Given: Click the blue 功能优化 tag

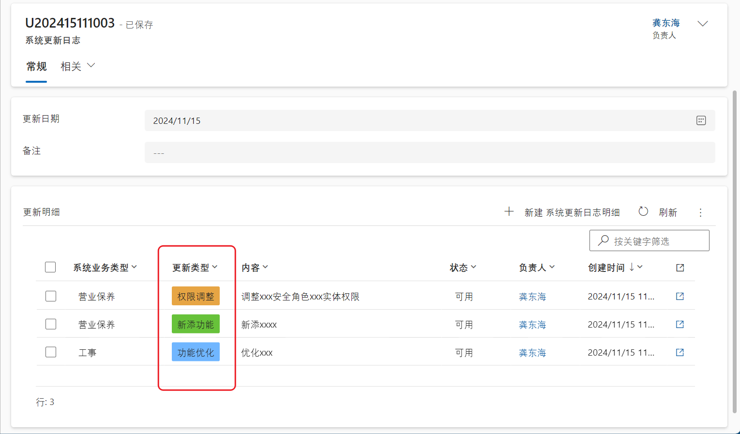Looking at the screenshot, I should click(x=196, y=352).
